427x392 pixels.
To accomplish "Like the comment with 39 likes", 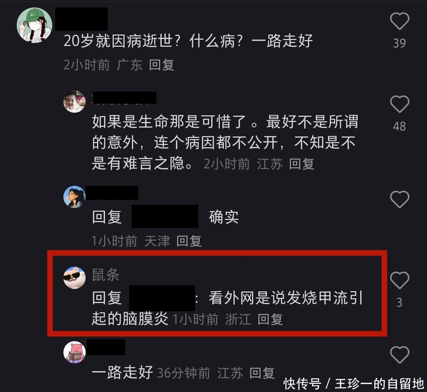I will (x=400, y=21).
